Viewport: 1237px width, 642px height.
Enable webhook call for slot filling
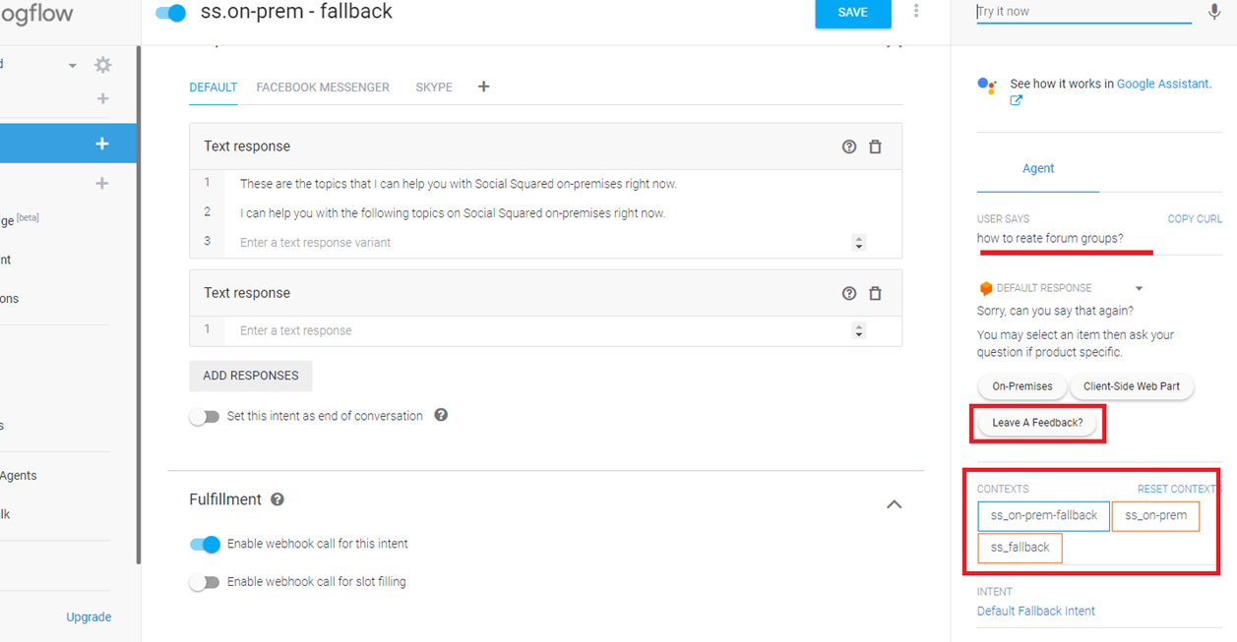point(205,582)
